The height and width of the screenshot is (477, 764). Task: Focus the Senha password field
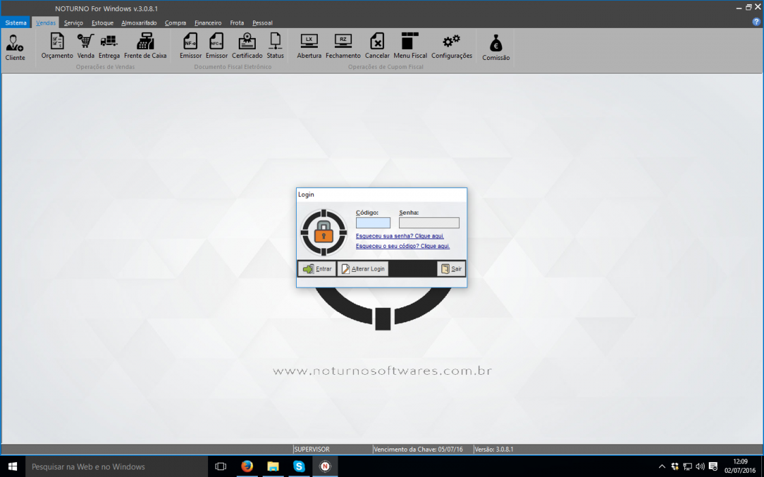429,223
